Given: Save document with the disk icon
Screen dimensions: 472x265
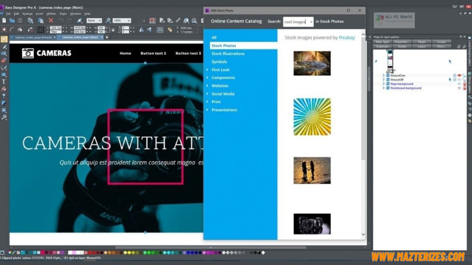Looking at the screenshot, I should click(20, 21).
